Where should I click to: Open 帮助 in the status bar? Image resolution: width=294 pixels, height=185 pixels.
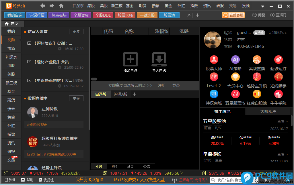[x=27, y=180]
